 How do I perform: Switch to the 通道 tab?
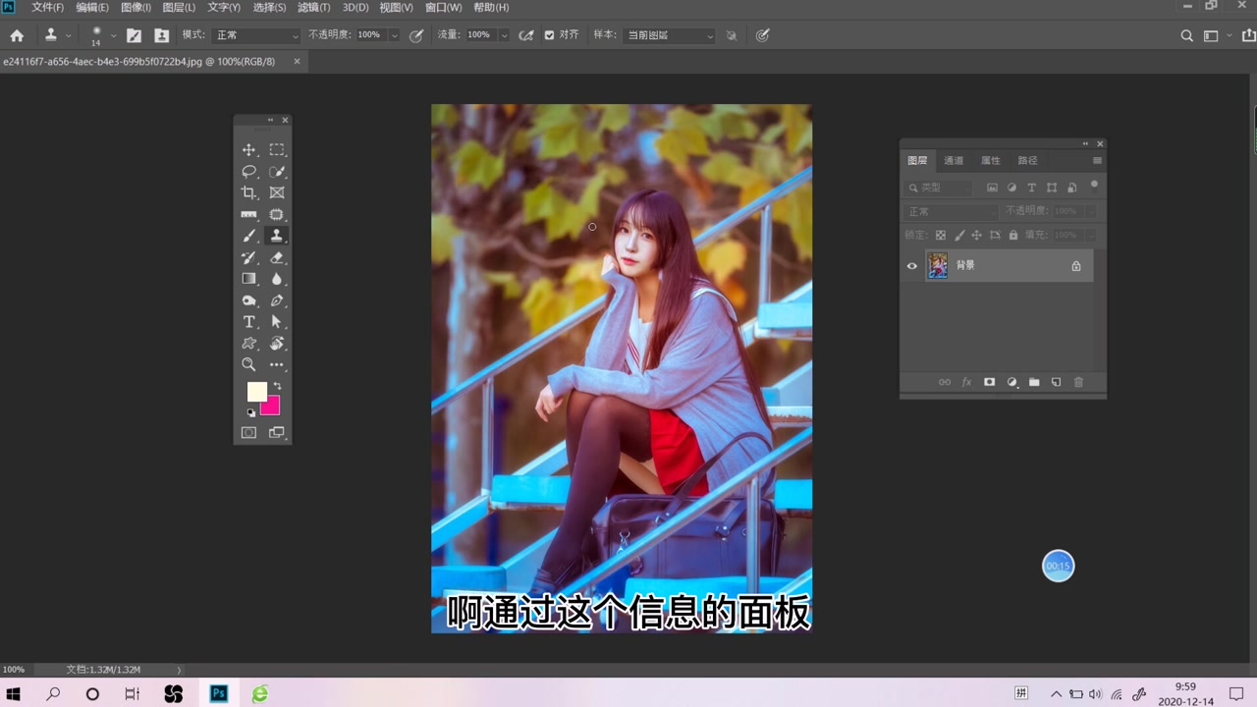click(954, 160)
